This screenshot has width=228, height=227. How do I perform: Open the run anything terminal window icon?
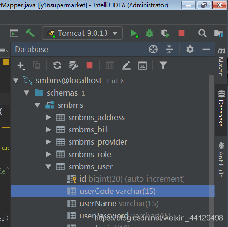pyautogui.click(x=14, y=33)
